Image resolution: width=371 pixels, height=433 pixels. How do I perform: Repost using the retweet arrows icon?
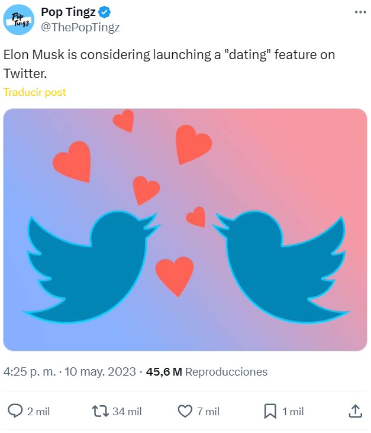coord(100,411)
